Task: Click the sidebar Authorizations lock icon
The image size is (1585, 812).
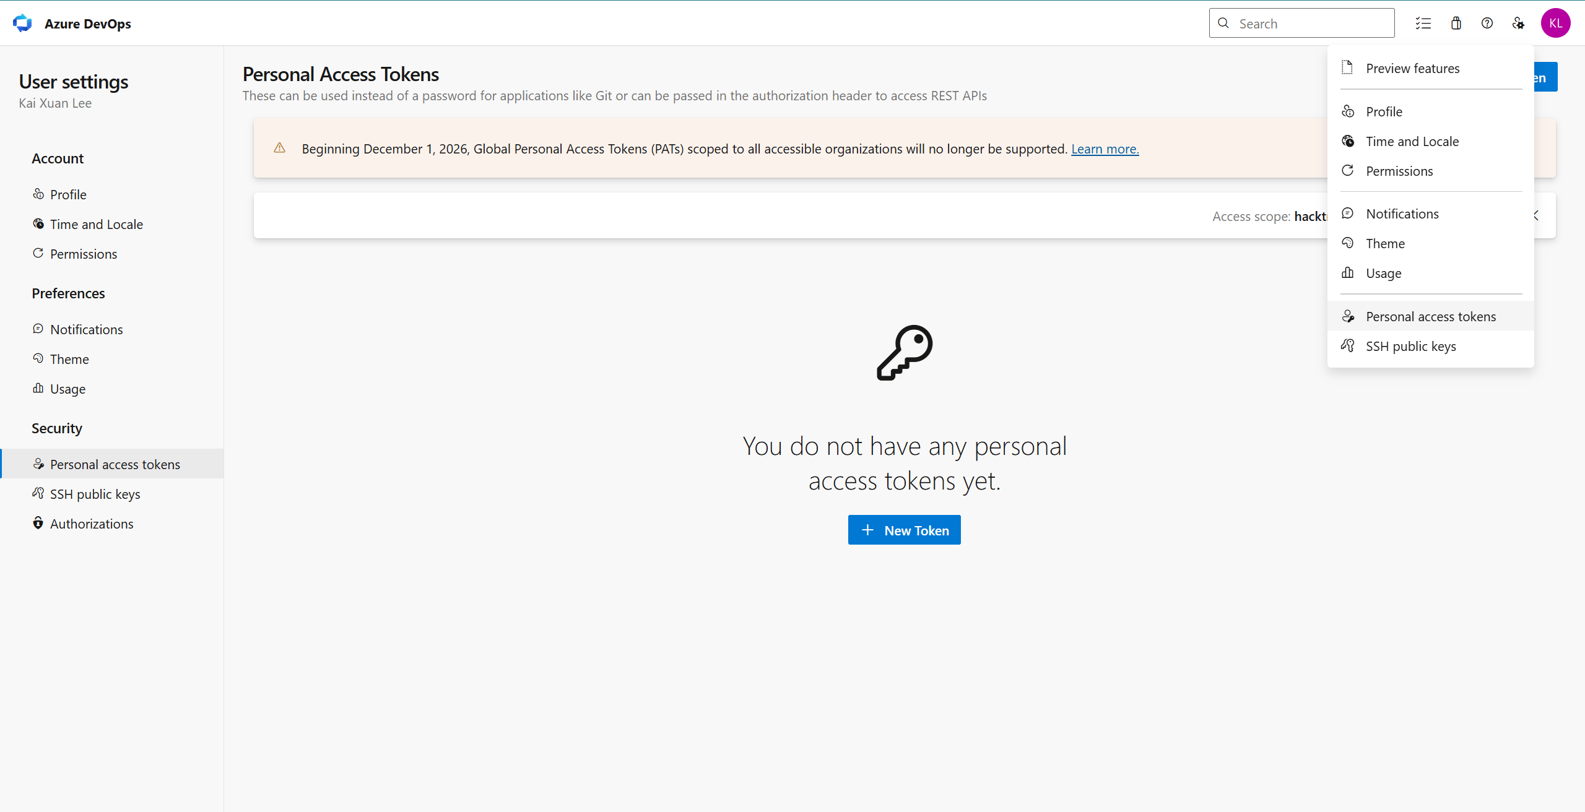Action: tap(38, 523)
